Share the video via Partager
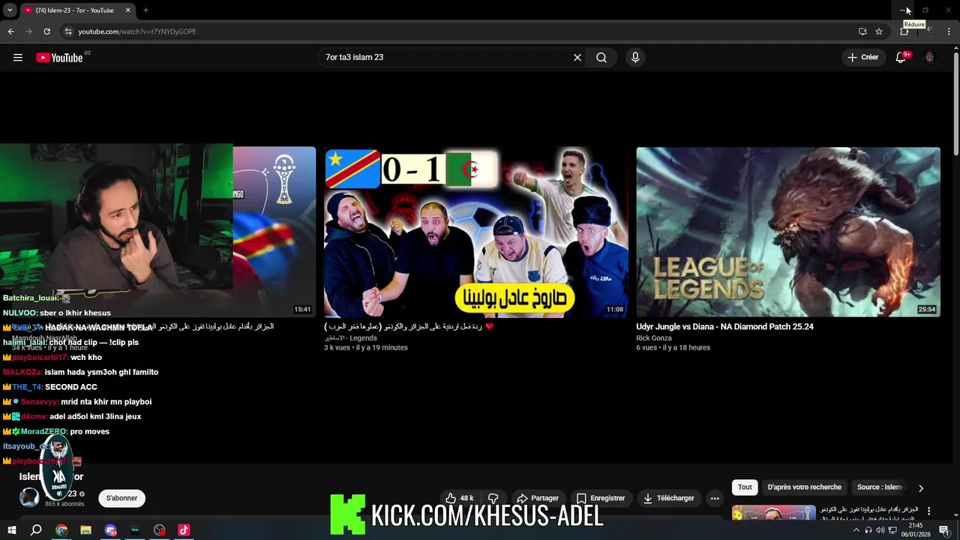This screenshot has height=540, width=960. [x=537, y=498]
